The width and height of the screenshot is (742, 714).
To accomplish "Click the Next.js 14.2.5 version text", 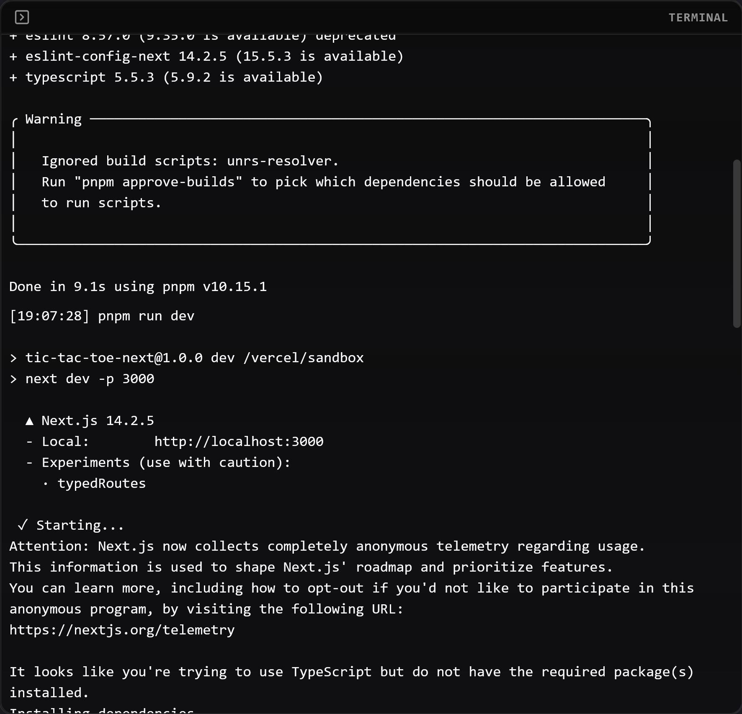I will pos(98,421).
